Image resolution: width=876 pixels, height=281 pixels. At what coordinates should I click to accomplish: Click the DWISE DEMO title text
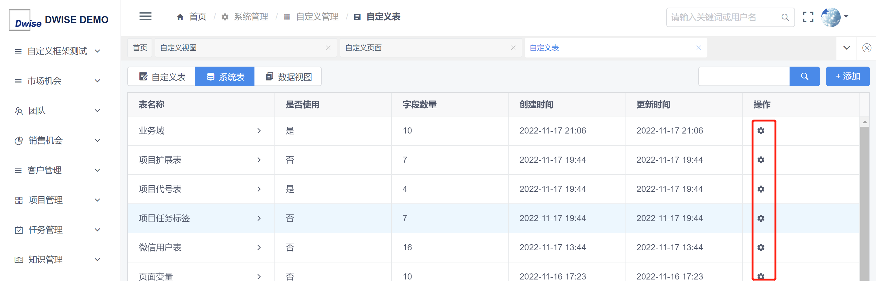point(76,20)
